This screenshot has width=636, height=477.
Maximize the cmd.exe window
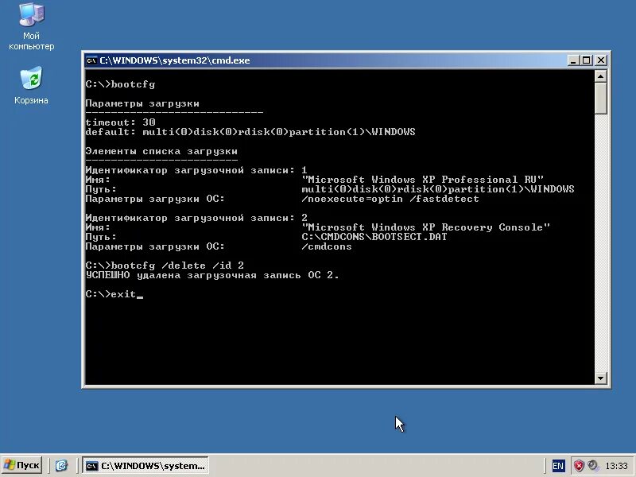click(586, 60)
